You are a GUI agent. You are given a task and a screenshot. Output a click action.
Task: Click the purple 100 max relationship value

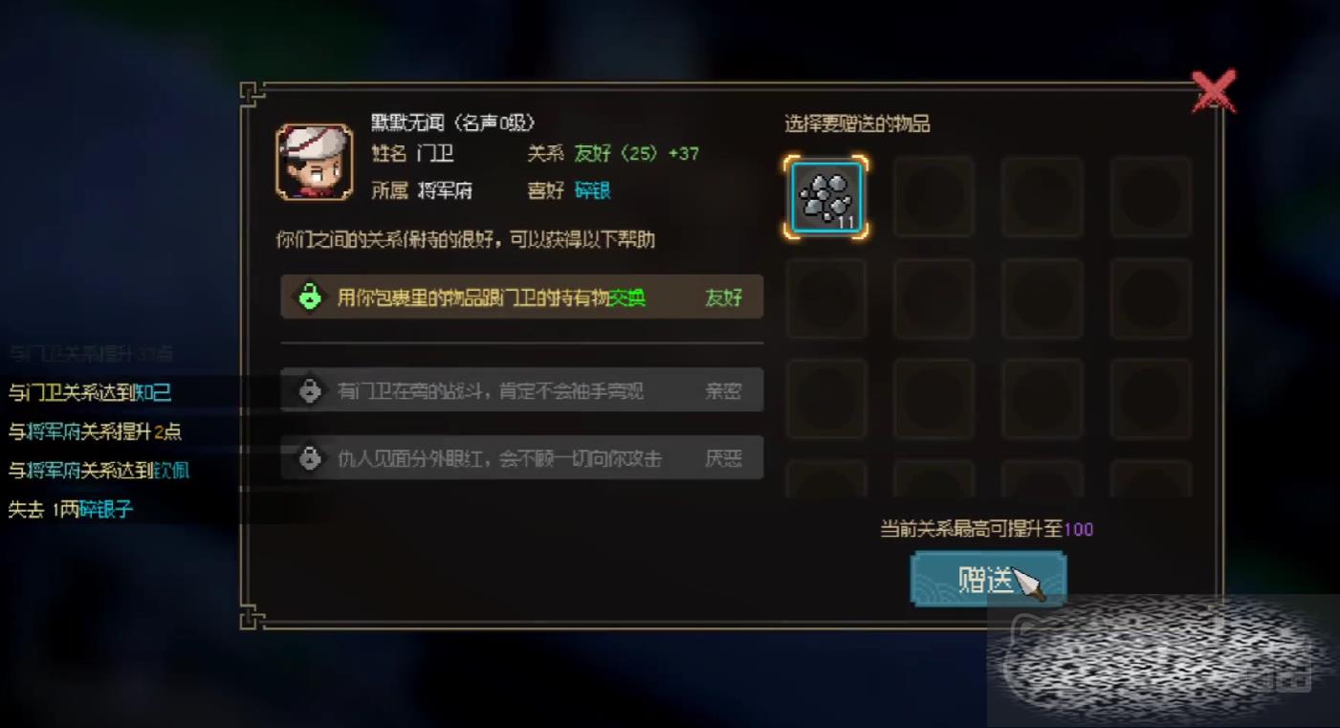(1078, 529)
